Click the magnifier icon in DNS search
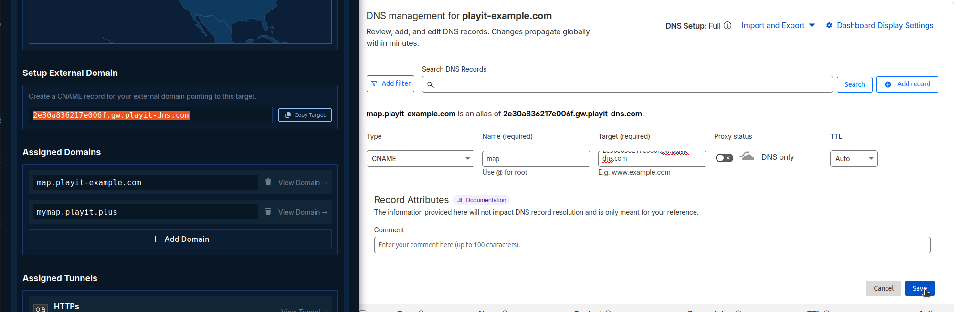This screenshot has height=312, width=970. click(x=430, y=84)
